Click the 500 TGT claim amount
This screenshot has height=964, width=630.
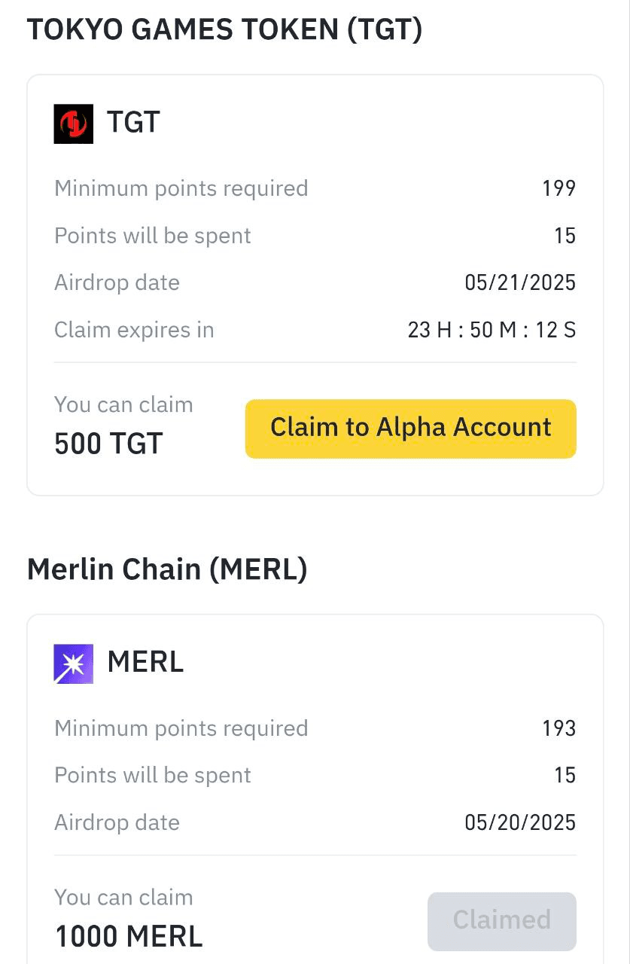[108, 444]
